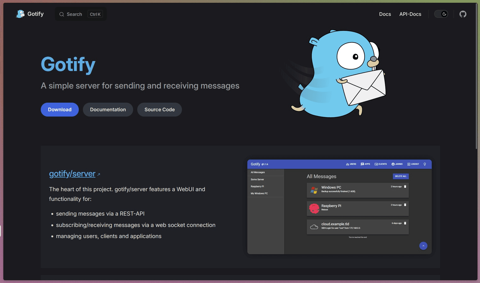Click the Gotify site title in navbar

(x=35, y=14)
